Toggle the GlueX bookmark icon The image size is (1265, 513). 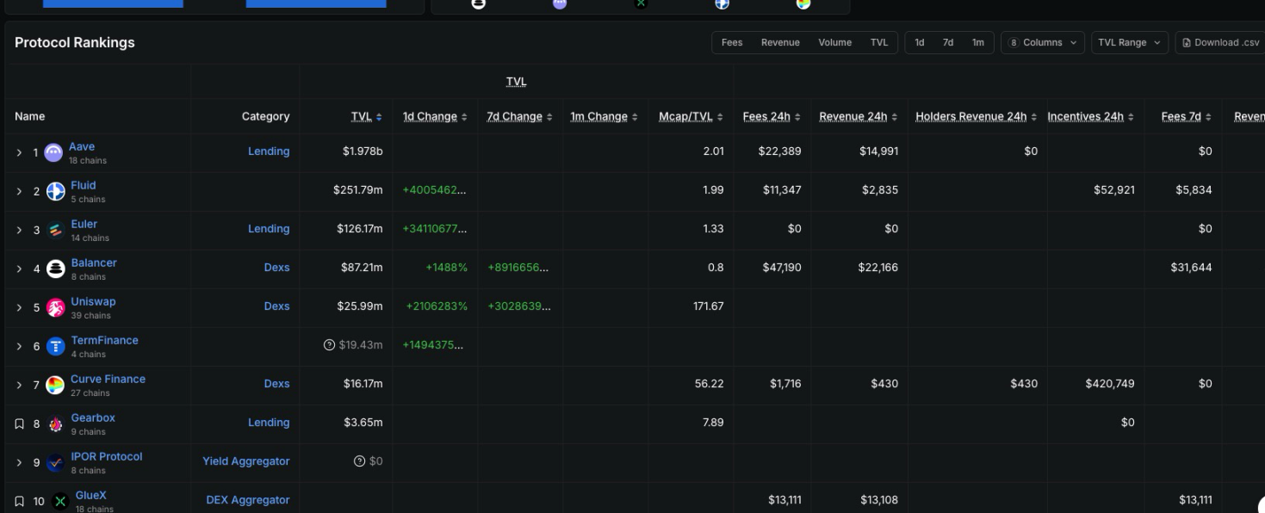(x=19, y=499)
